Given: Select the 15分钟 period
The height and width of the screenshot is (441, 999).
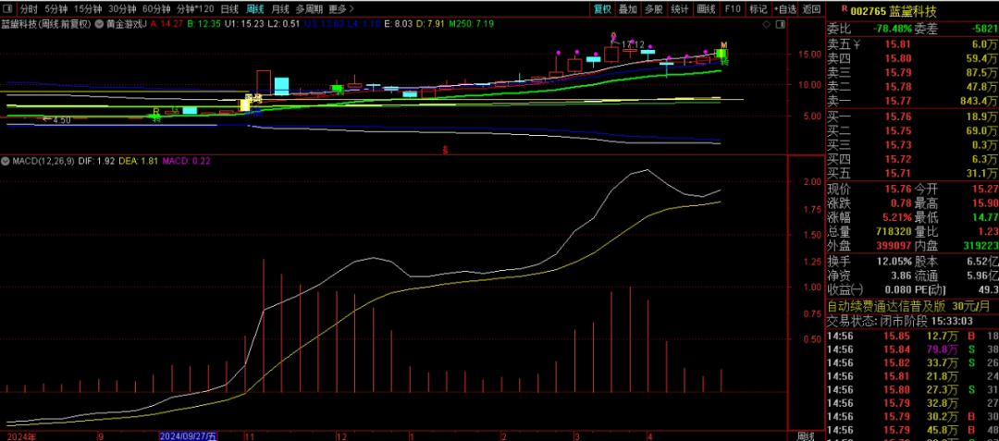Looking at the screenshot, I should (x=88, y=9).
